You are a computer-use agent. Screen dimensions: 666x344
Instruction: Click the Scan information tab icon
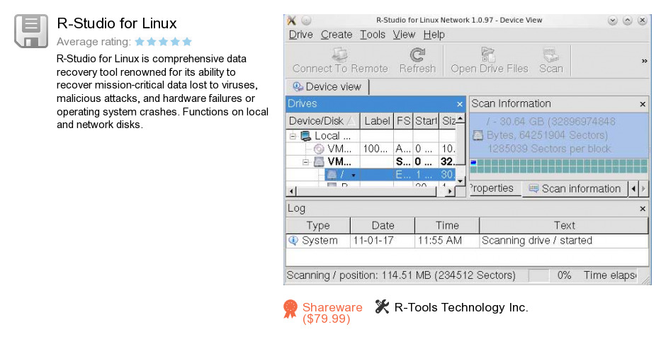(x=534, y=188)
